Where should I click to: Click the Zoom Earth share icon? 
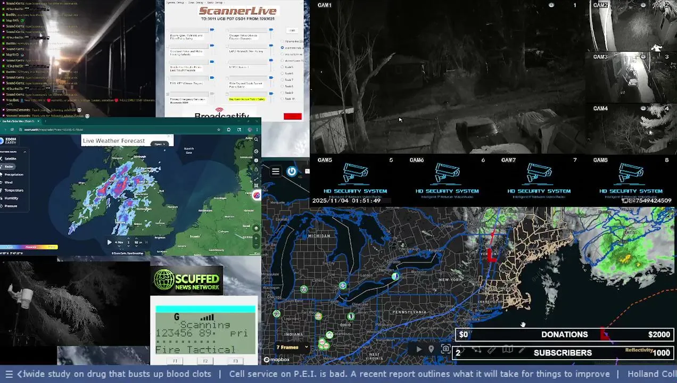coord(256,170)
